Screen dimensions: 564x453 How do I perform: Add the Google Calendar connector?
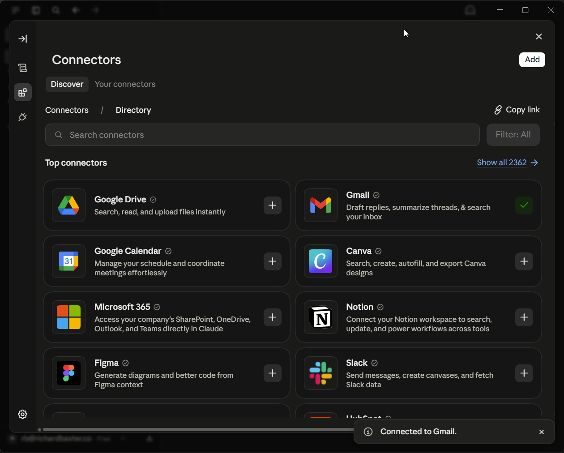pos(273,261)
